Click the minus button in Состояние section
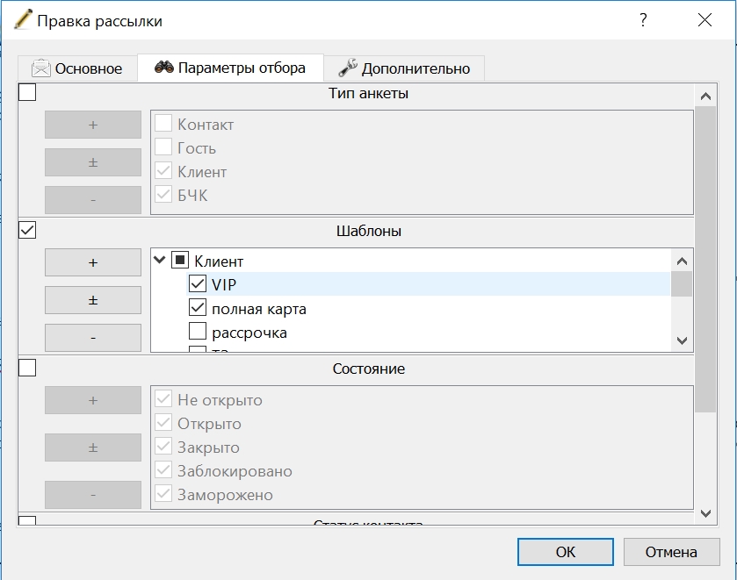The height and width of the screenshot is (580, 737). coord(93,495)
